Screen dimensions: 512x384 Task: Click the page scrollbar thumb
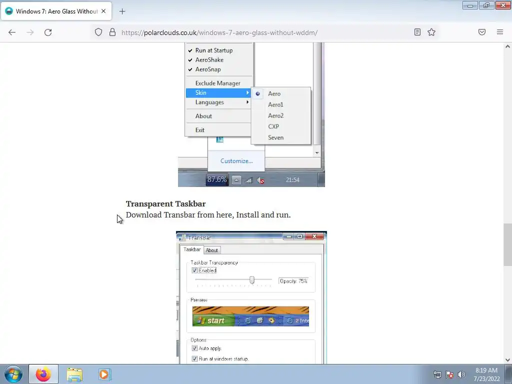point(507,244)
